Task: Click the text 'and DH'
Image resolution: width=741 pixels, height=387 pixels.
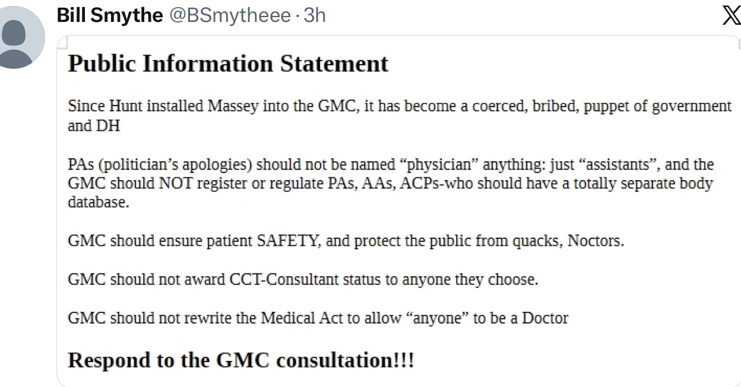Action: coord(94,126)
